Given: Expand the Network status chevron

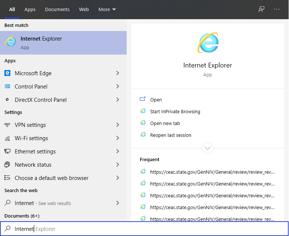Looking at the screenshot, I should point(118,165).
